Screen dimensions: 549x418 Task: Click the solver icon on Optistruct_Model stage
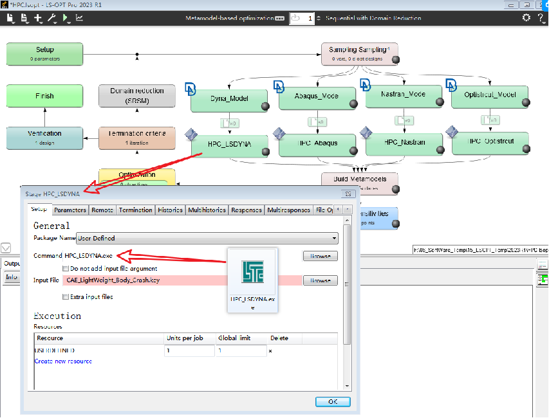pyautogui.click(x=451, y=85)
